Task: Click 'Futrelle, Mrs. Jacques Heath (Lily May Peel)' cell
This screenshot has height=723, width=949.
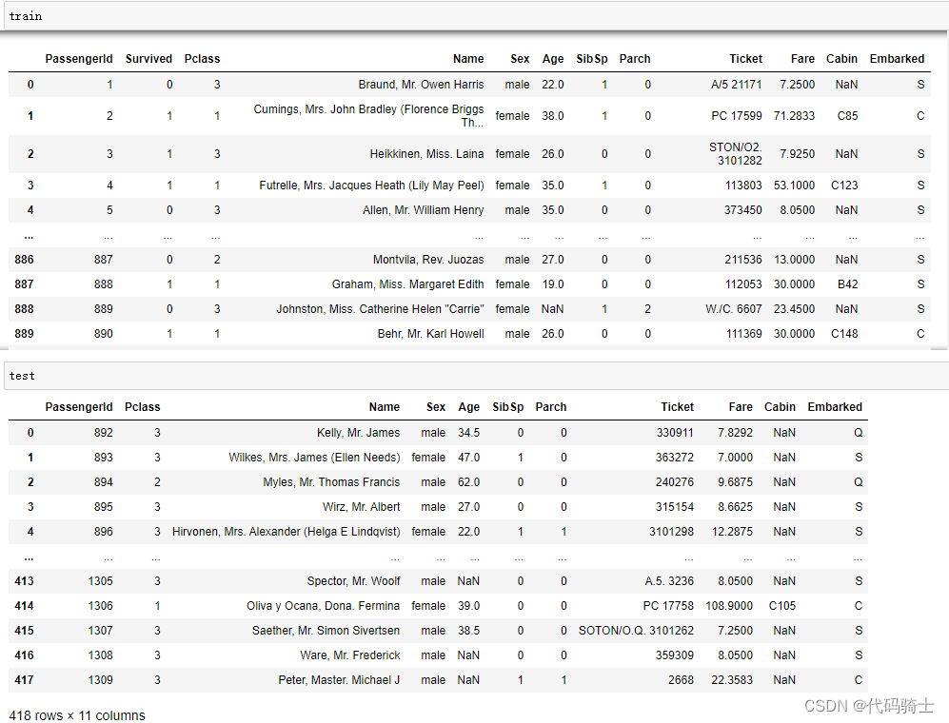Action: point(371,186)
